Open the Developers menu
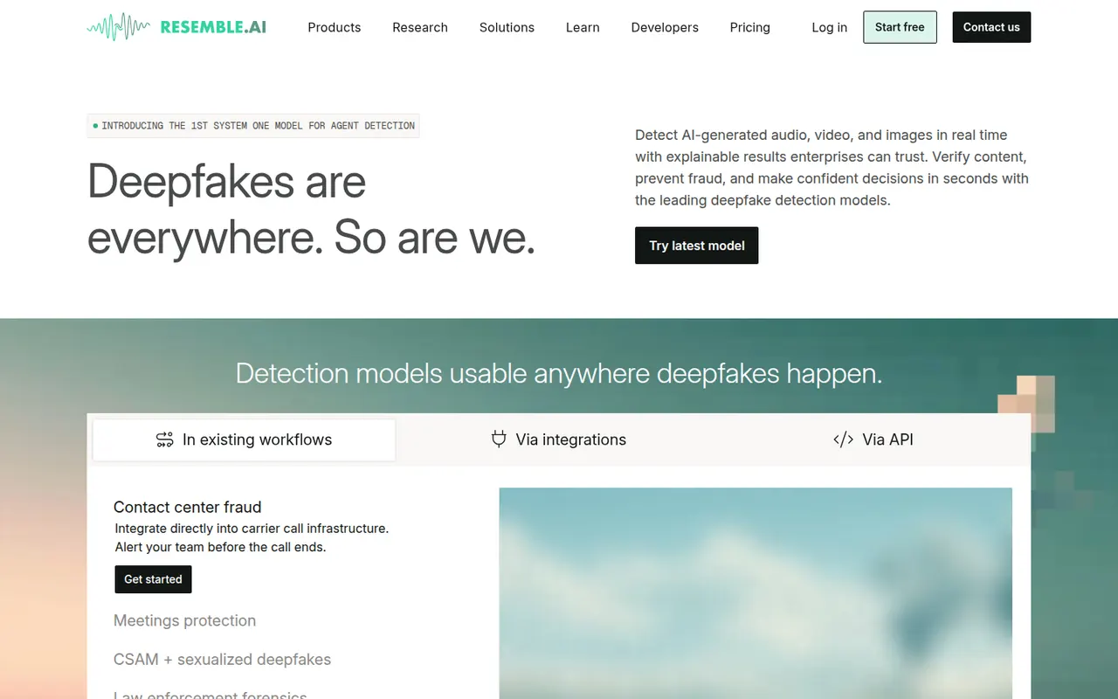The image size is (1118, 699). click(x=665, y=27)
